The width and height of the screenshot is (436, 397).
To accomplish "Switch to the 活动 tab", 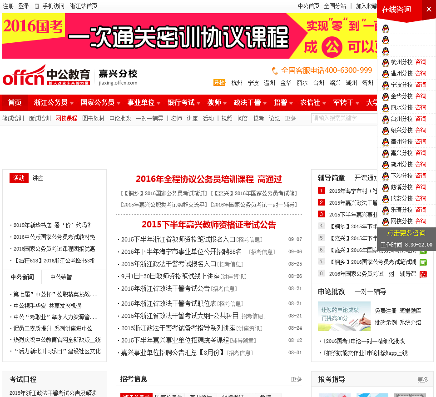I will (19, 178).
